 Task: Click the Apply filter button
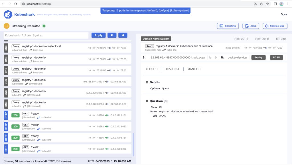[98, 35]
